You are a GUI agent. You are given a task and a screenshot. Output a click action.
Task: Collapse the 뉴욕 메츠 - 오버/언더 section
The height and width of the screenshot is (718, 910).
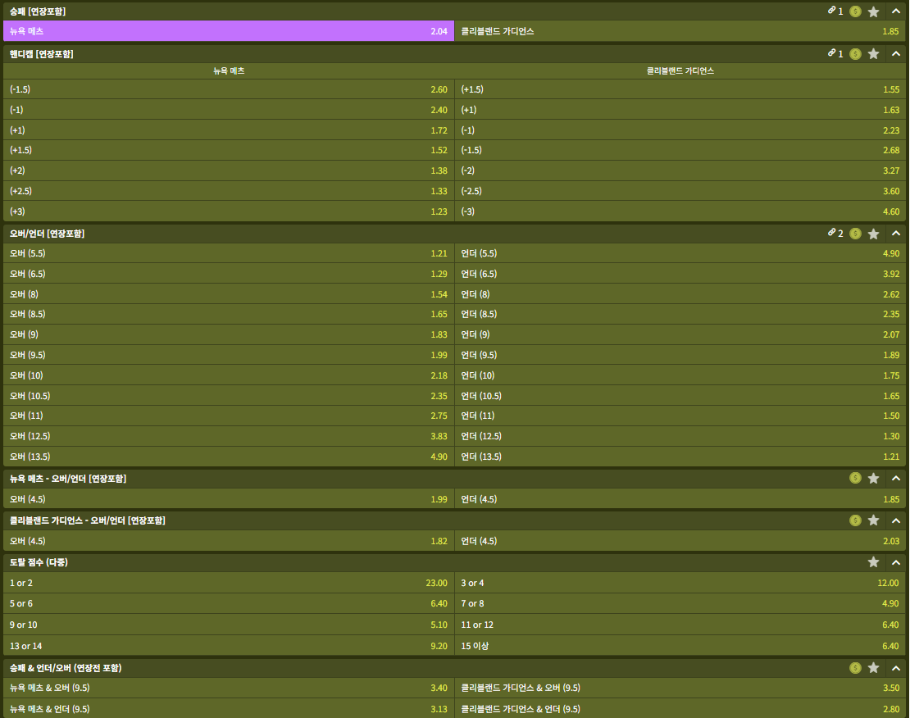coord(896,479)
